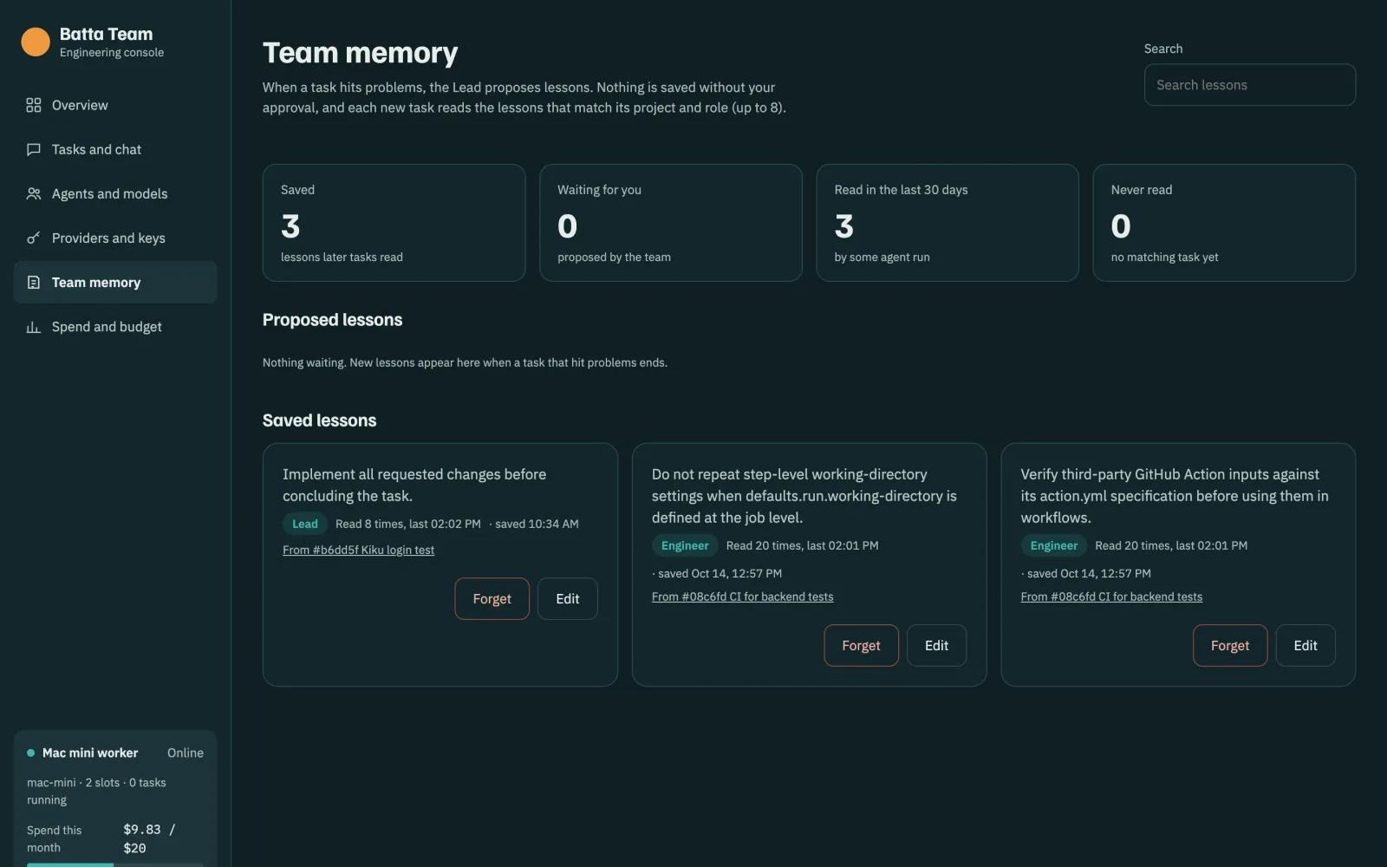The image size is (1387, 867).
Task: Go to Tasks and chat
Action: tap(115, 149)
